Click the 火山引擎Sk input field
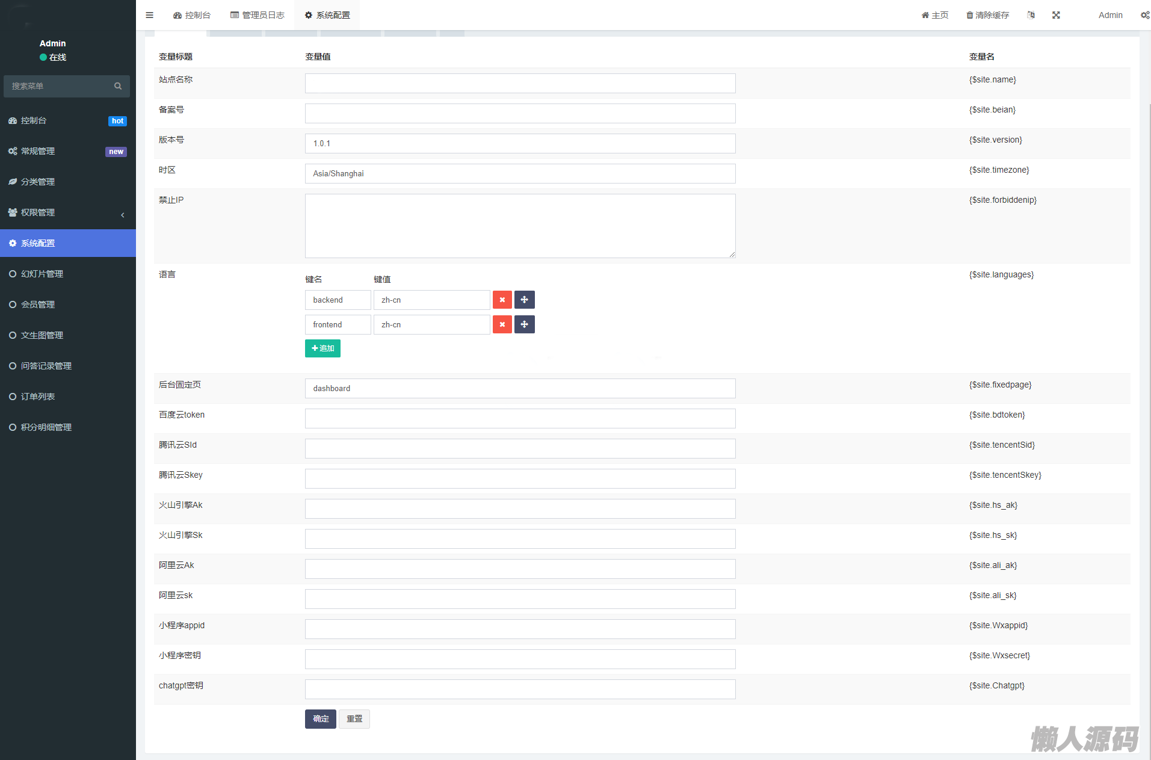The height and width of the screenshot is (760, 1151). 520,539
